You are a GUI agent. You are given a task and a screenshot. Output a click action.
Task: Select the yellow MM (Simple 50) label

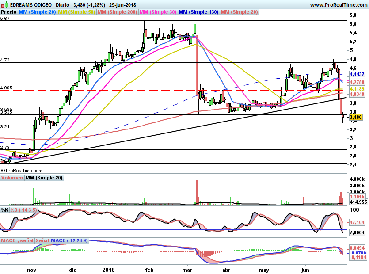click(76, 12)
